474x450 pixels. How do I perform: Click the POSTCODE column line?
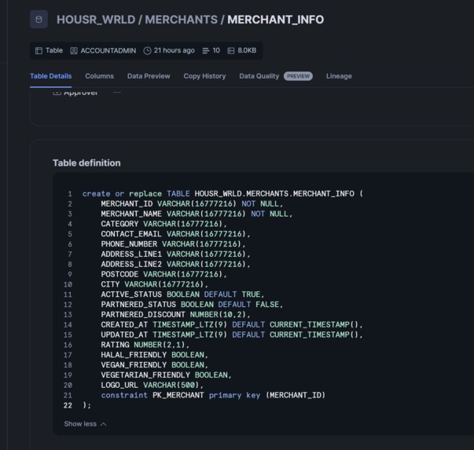point(164,274)
